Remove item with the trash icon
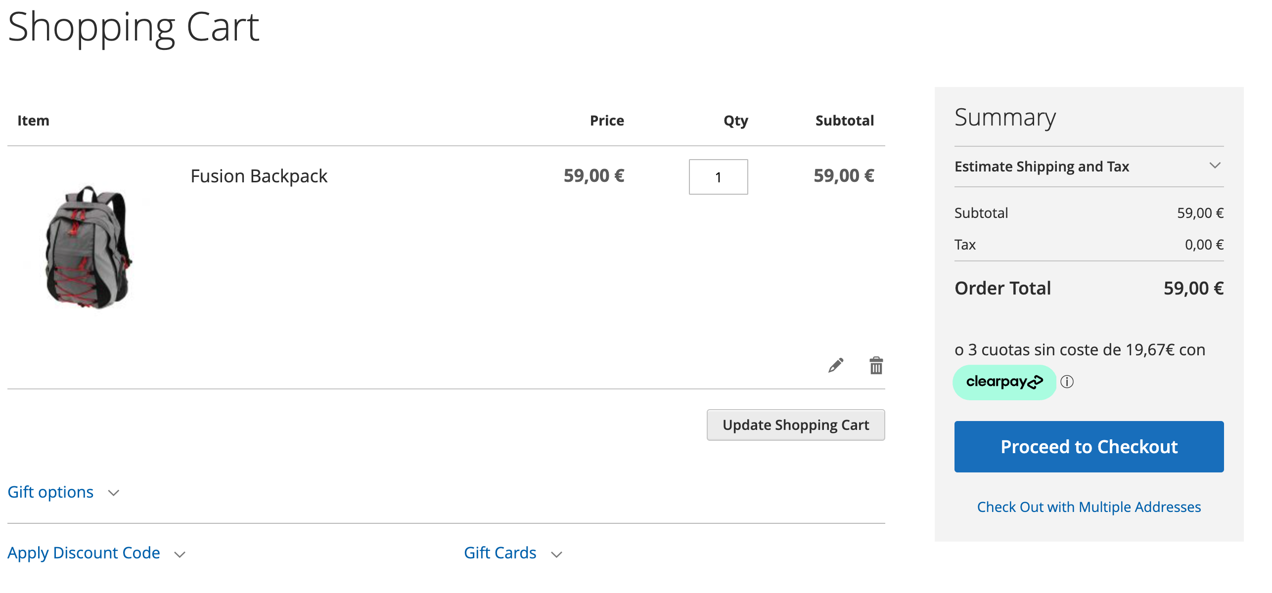1272x593 pixels. 876,366
